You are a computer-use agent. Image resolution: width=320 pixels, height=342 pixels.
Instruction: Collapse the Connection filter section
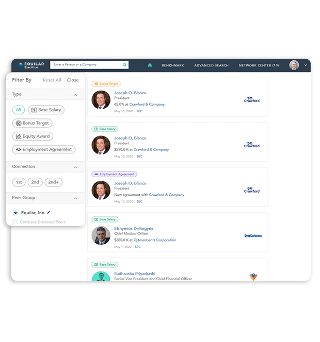click(75, 167)
